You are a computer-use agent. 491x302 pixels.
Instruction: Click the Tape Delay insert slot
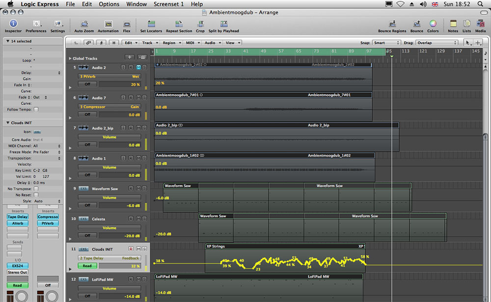18,217
